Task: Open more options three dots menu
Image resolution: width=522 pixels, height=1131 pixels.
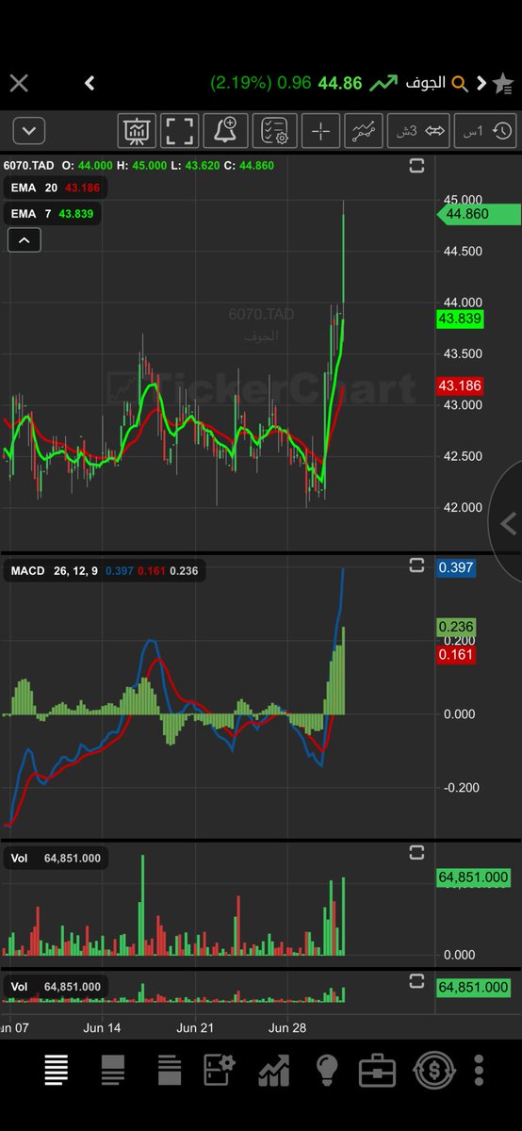Action: click(480, 1070)
